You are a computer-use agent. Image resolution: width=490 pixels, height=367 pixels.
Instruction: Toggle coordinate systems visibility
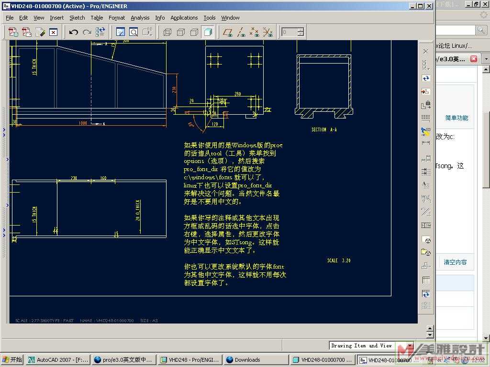pyautogui.click(x=268, y=32)
